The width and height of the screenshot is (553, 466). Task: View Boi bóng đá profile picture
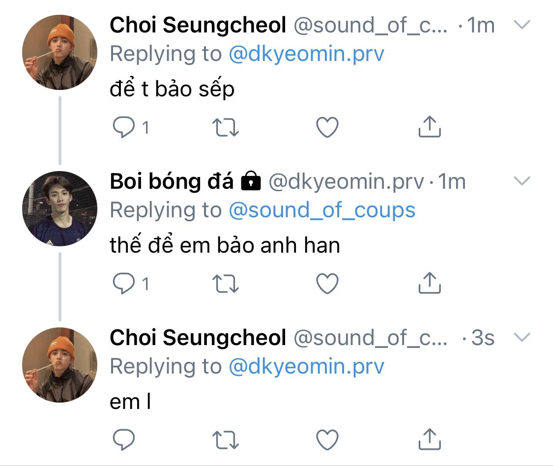pyautogui.click(x=60, y=208)
